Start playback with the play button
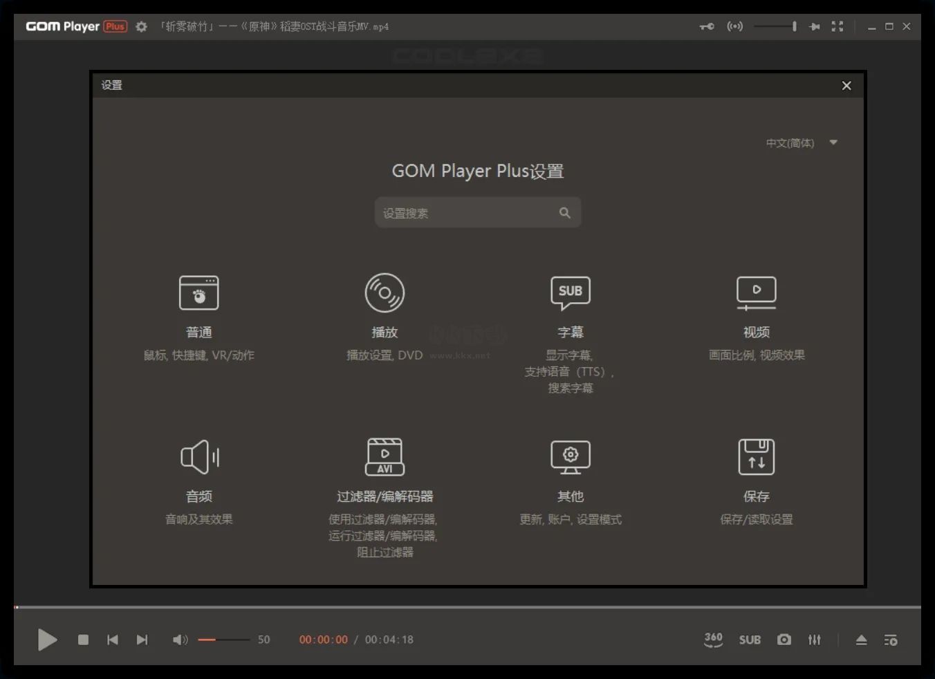The width and height of the screenshot is (935, 679). (x=47, y=640)
